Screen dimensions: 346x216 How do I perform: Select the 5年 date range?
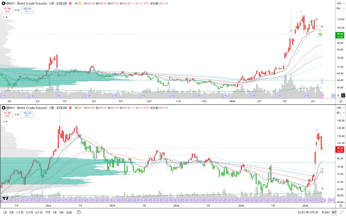62,212
